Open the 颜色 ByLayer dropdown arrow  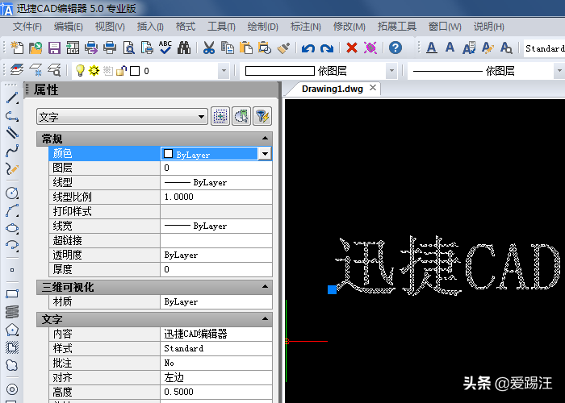pyautogui.click(x=264, y=153)
